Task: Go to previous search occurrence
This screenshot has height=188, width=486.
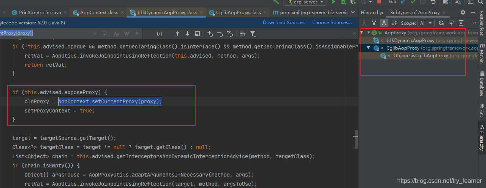Action: tap(177, 34)
